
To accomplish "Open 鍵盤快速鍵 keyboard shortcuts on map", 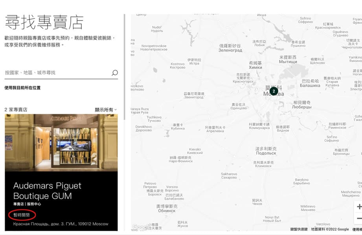I will (x=299, y=230).
